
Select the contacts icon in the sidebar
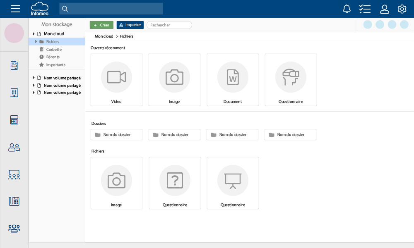tap(14, 147)
